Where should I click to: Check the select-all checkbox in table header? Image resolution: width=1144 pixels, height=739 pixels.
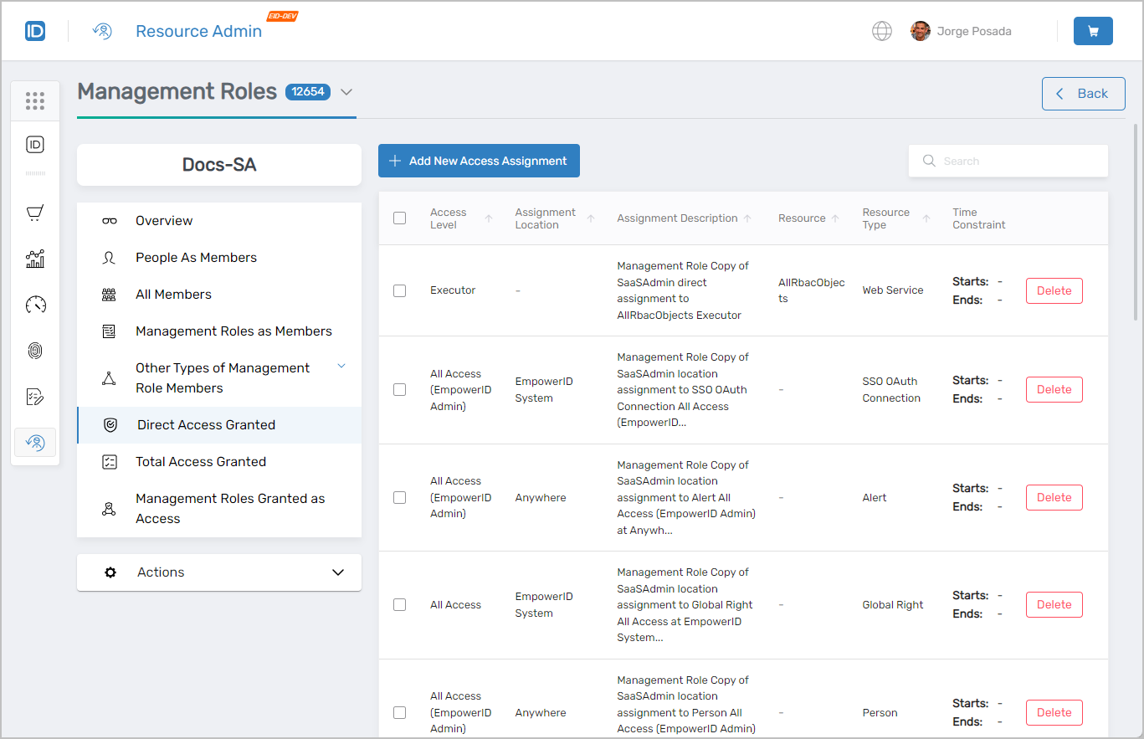click(x=400, y=218)
